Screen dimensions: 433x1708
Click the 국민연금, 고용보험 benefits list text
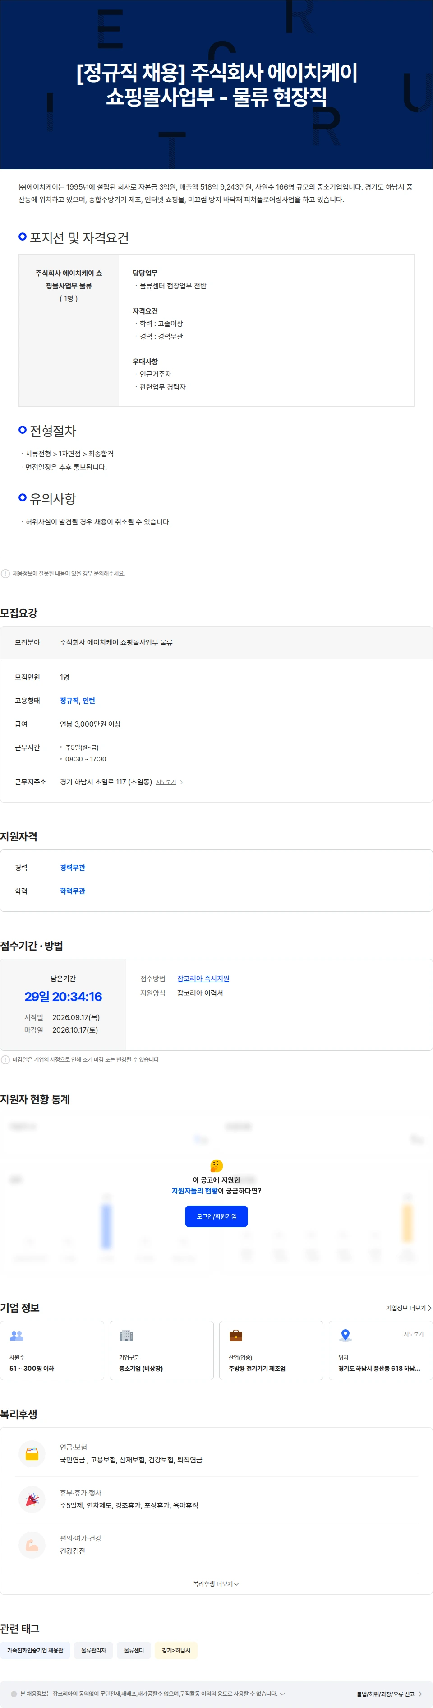pos(131,1460)
